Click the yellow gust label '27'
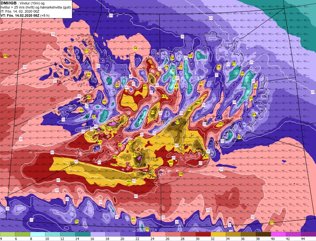 pyautogui.click(x=234, y=64)
